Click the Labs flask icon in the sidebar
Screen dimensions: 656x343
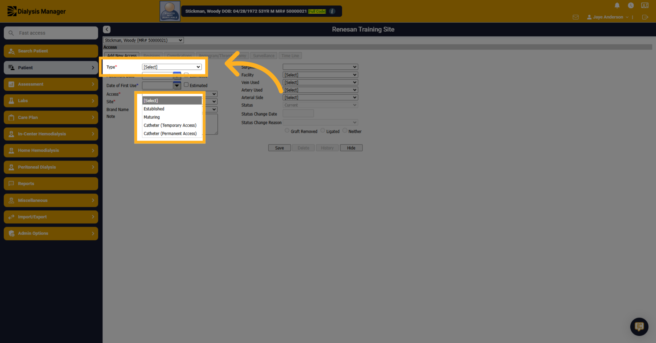(11, 101)
